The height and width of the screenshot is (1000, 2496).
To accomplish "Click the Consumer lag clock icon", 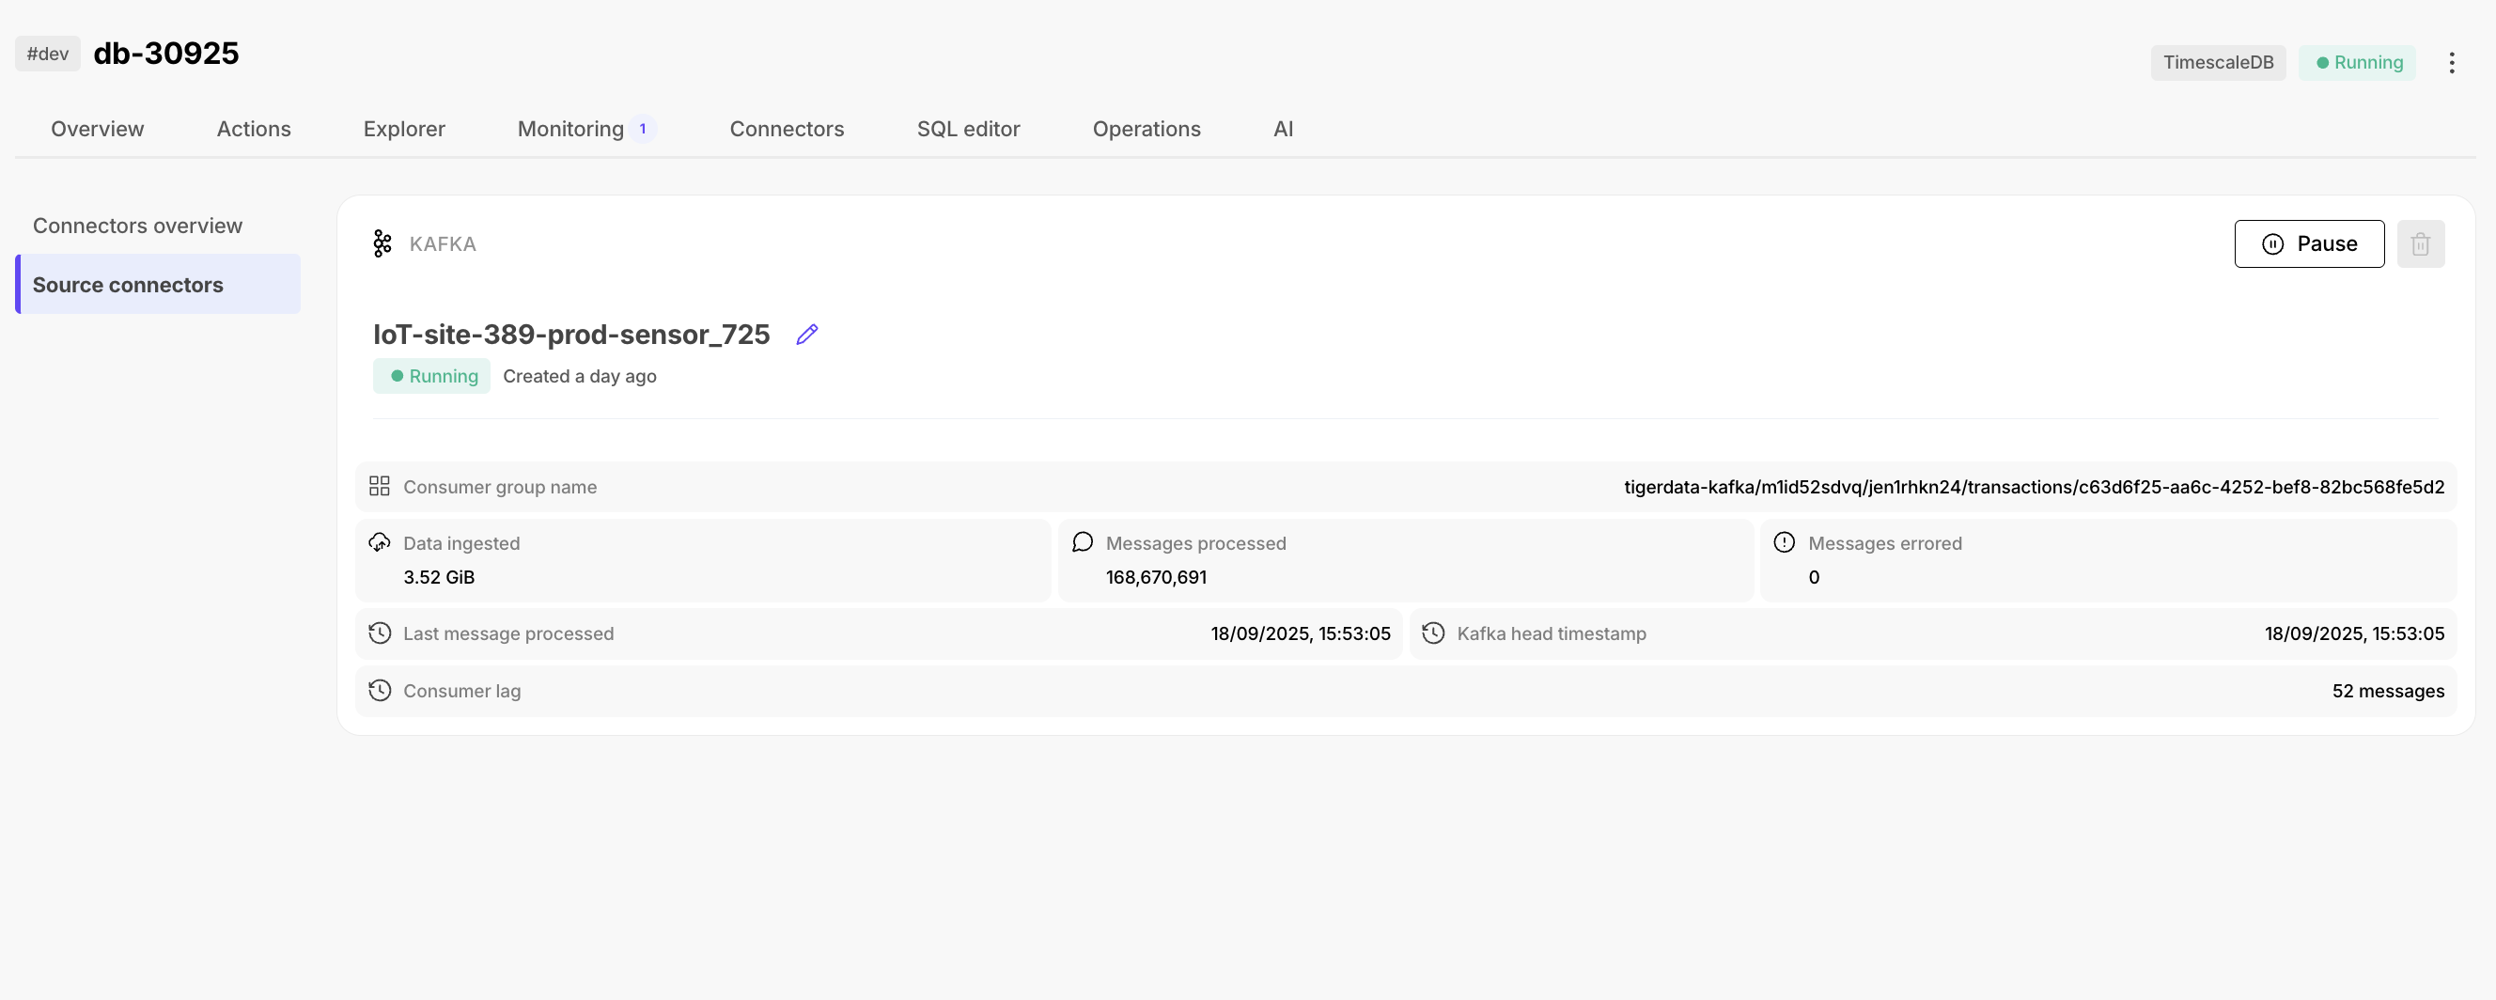I will click(379, 691).
